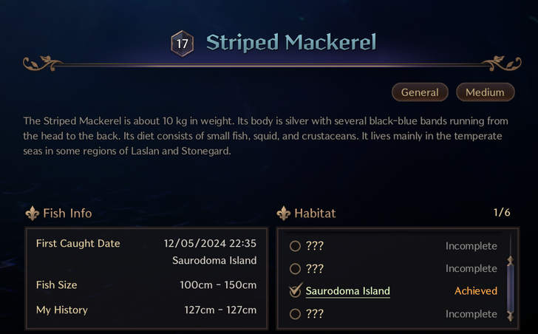Click the left ornamental flourish of divider
Screen dimensions: 538x334
click(x=46, y=61)
